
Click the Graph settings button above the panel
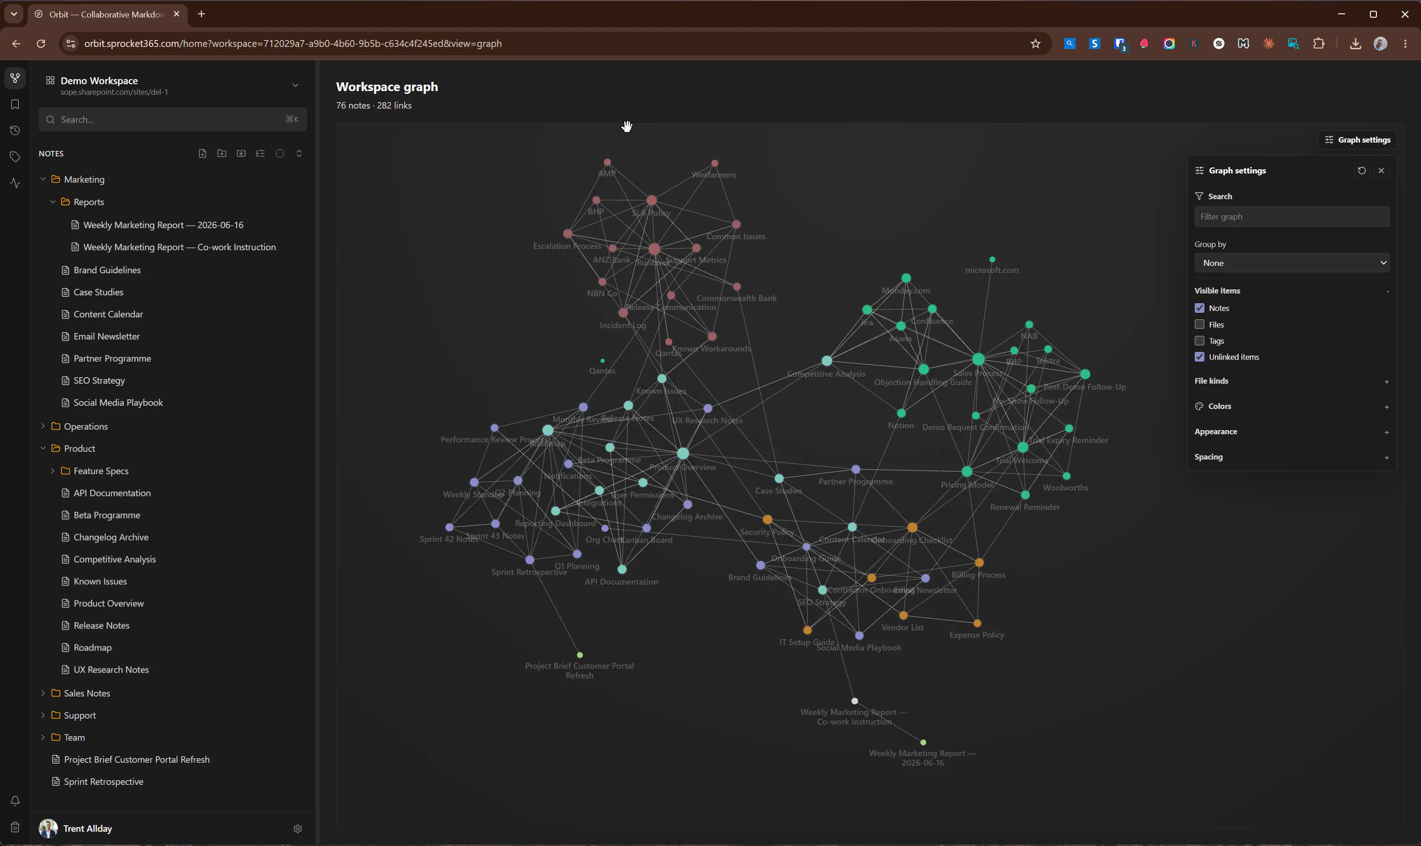(x=1357, y=140)
